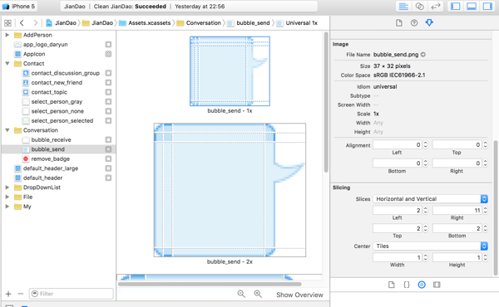Open the Center Tiles dropdown

click(x=430, y=246)
